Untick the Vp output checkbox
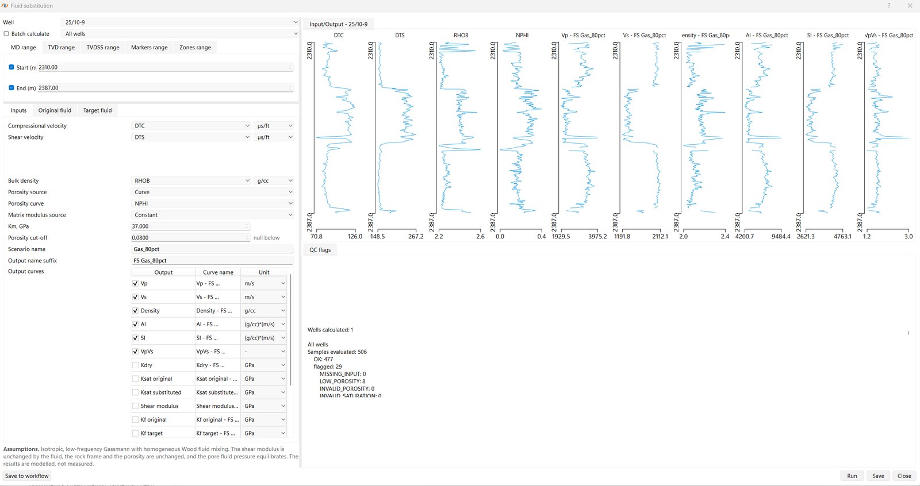The image size is (920, 486). click(x=136, y=284)
